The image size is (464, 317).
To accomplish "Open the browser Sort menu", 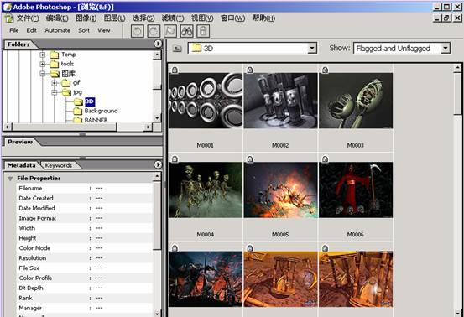I will 84,30.
